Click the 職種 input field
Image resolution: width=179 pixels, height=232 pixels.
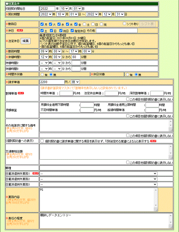point(106,168)
